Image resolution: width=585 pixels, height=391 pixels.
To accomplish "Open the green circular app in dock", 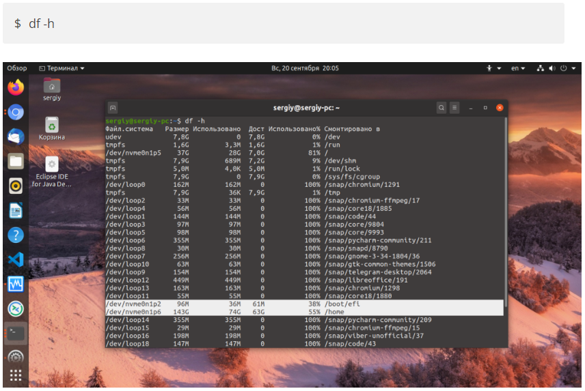I will point(16,308).
